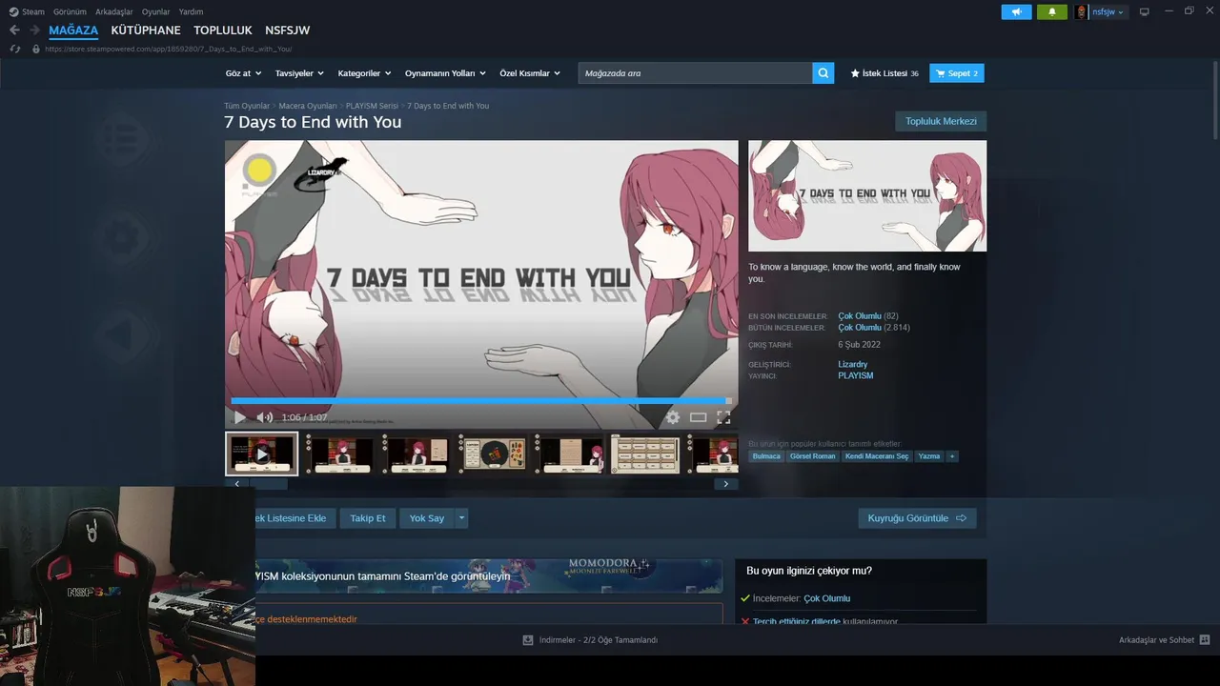Open the Arkadaşlar menu
Image resolution: width=1220 pixels, height=686 pixels.
point(113,11)
